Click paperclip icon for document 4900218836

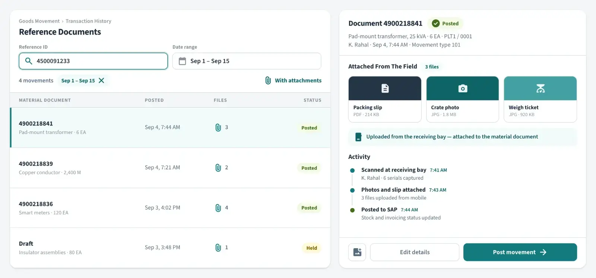(x=218, y=208)
